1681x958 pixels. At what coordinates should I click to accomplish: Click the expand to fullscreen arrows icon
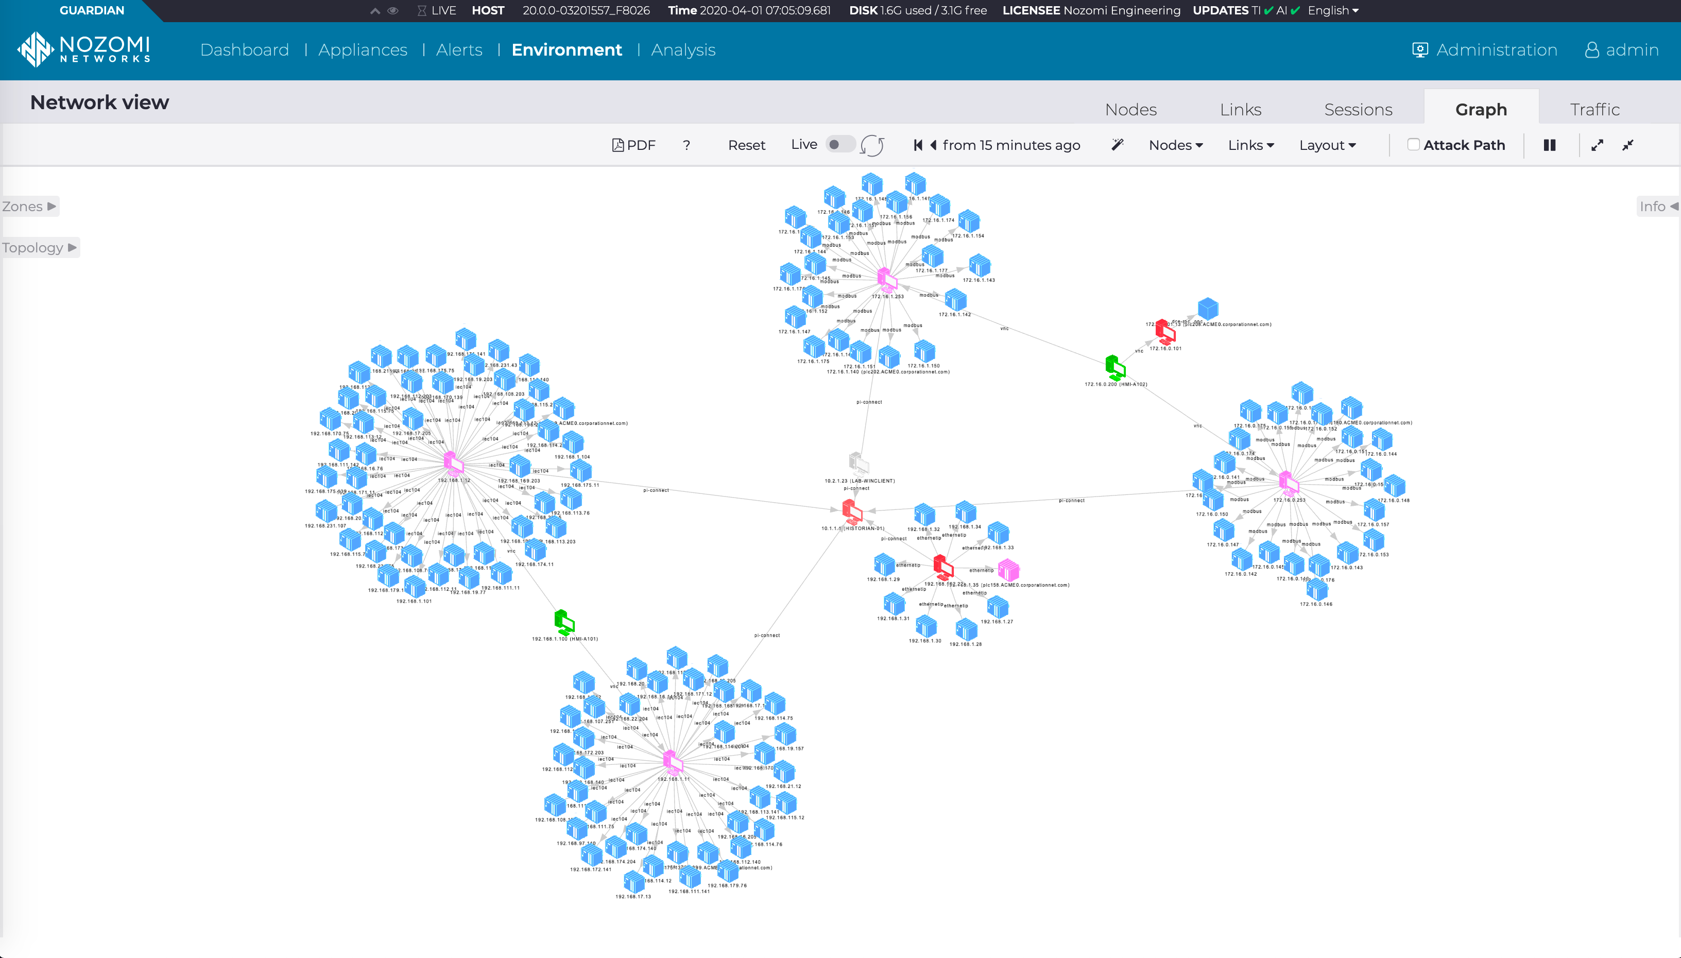pyautogui.click(x=1597, y=145)
